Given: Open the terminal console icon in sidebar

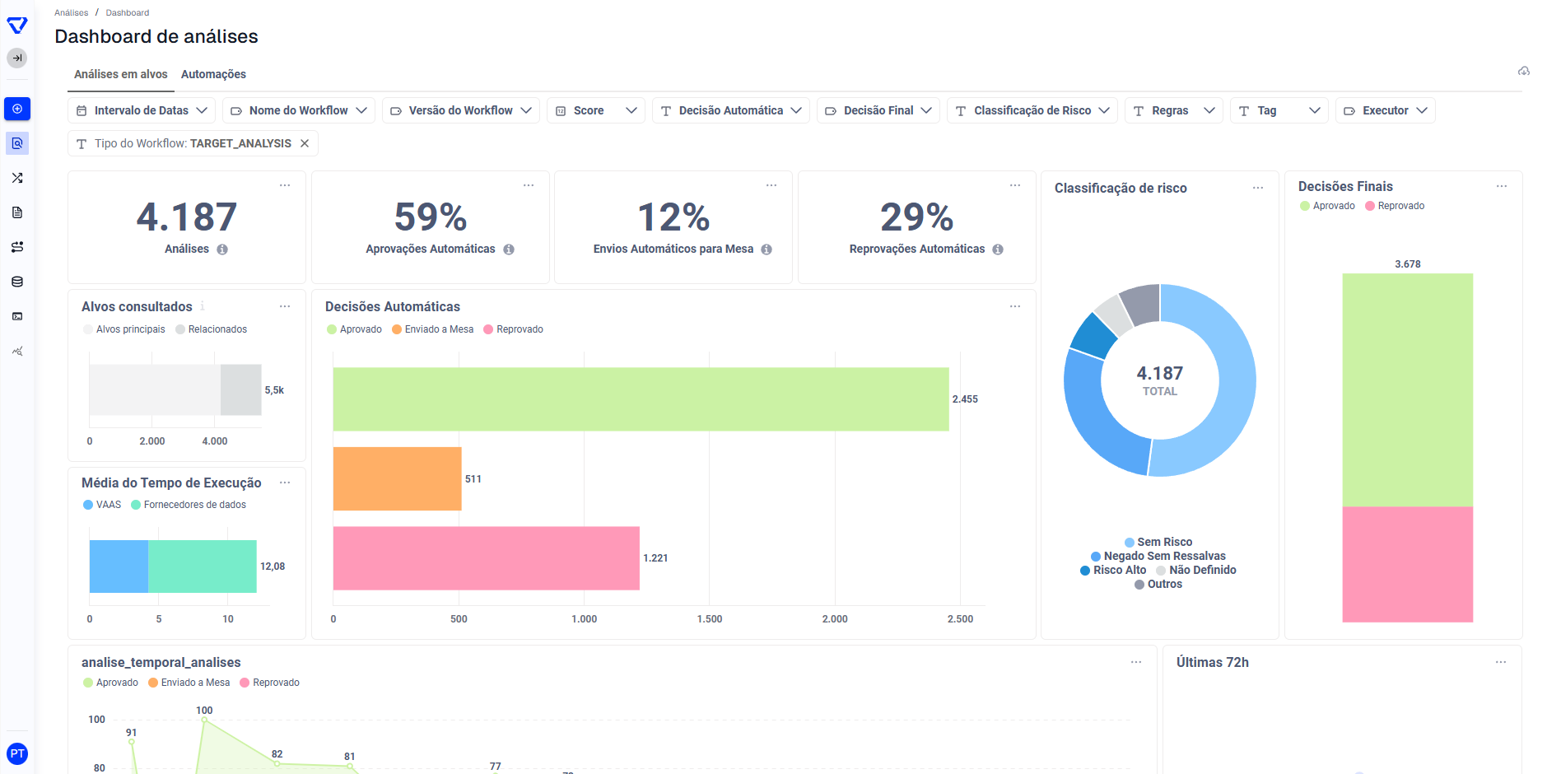Looking at the screenshot, I should point(17,316).
